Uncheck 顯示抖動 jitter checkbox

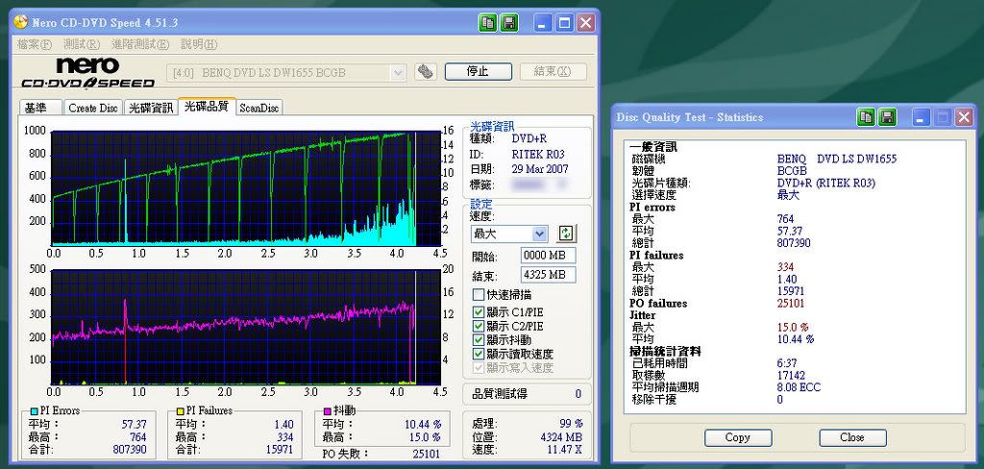[479, 339]
